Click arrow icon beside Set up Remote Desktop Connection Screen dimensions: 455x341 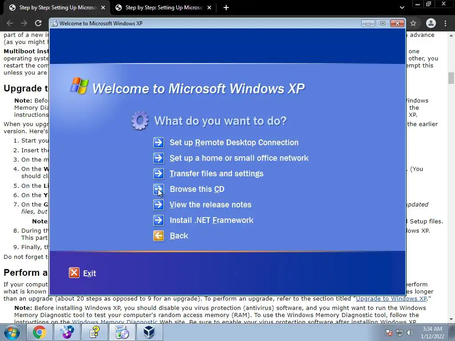point(159,143)
